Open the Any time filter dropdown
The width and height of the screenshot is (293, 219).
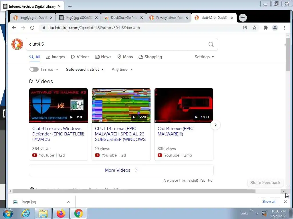pos(122,69)
